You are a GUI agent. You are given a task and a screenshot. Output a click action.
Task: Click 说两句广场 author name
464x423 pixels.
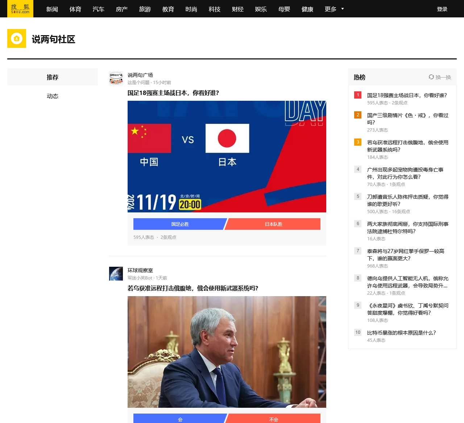click(x=140, y=75)
